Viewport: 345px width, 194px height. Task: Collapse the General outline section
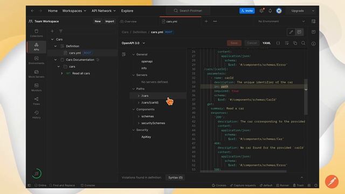coord(133,54)
